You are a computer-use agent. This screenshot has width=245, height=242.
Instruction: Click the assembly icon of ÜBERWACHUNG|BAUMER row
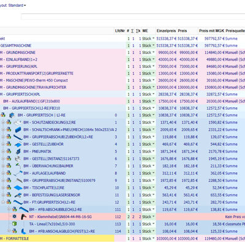click(9, 166)
